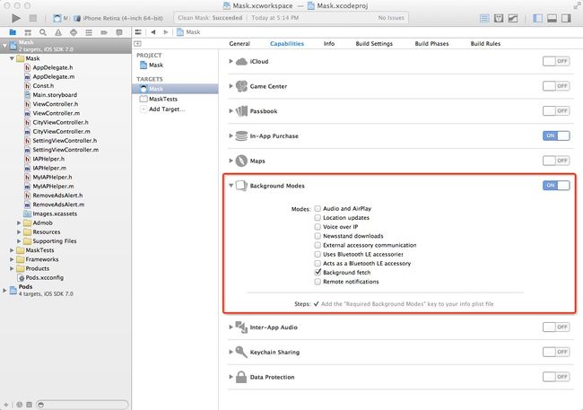Open the Build Rules tab
The height and width of the screenshot is (410, 583).
coord(485,44)
